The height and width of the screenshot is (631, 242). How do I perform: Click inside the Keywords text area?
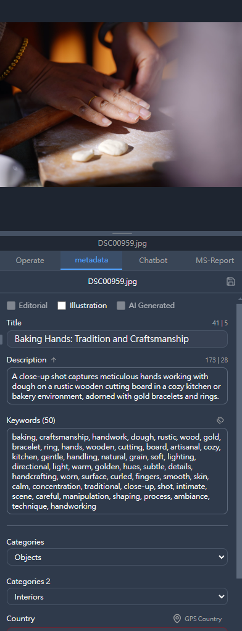pos(117,471)
